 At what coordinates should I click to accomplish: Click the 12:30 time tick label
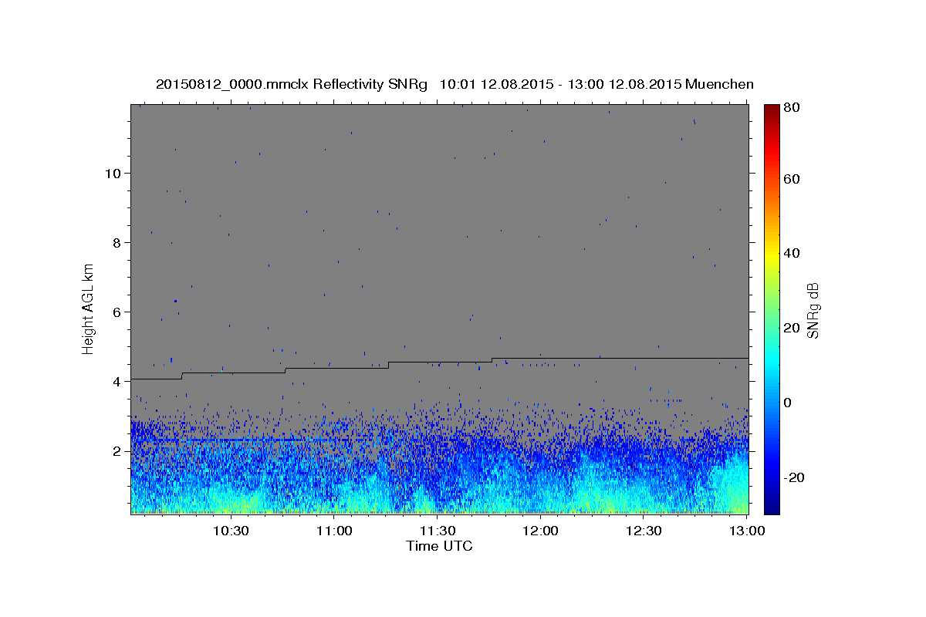pyautogui.click(x=644, y=531)
